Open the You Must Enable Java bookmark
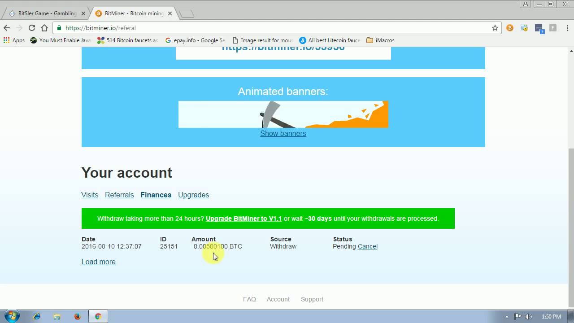This screenshot has height=323, width=574. click(61, 40)
